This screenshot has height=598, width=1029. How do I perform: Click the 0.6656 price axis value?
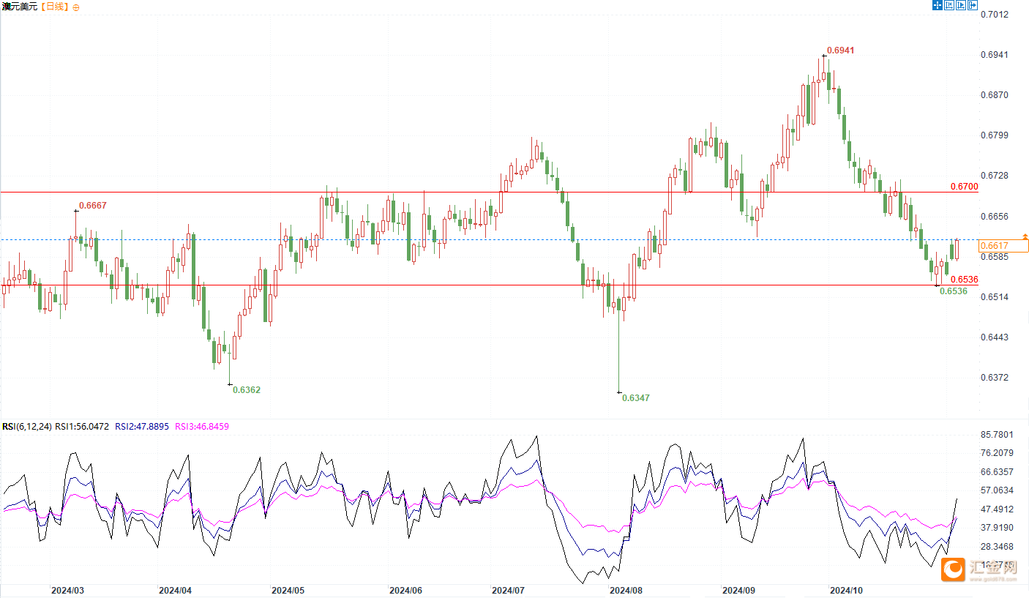coord(994,217)
